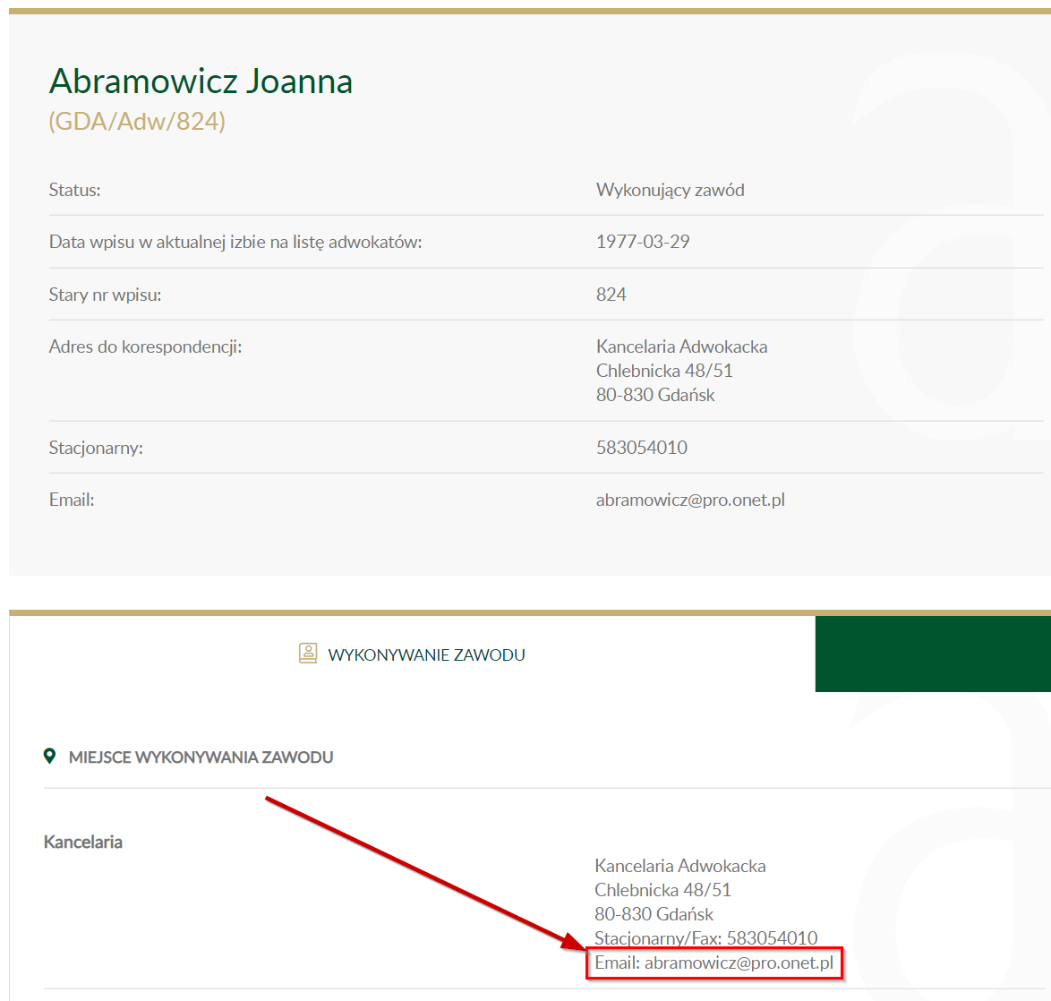Click the ID card icon beside Wykonywanie zawodu
This screenshot has width=1051, height=1001.
(x=308, y=653)
